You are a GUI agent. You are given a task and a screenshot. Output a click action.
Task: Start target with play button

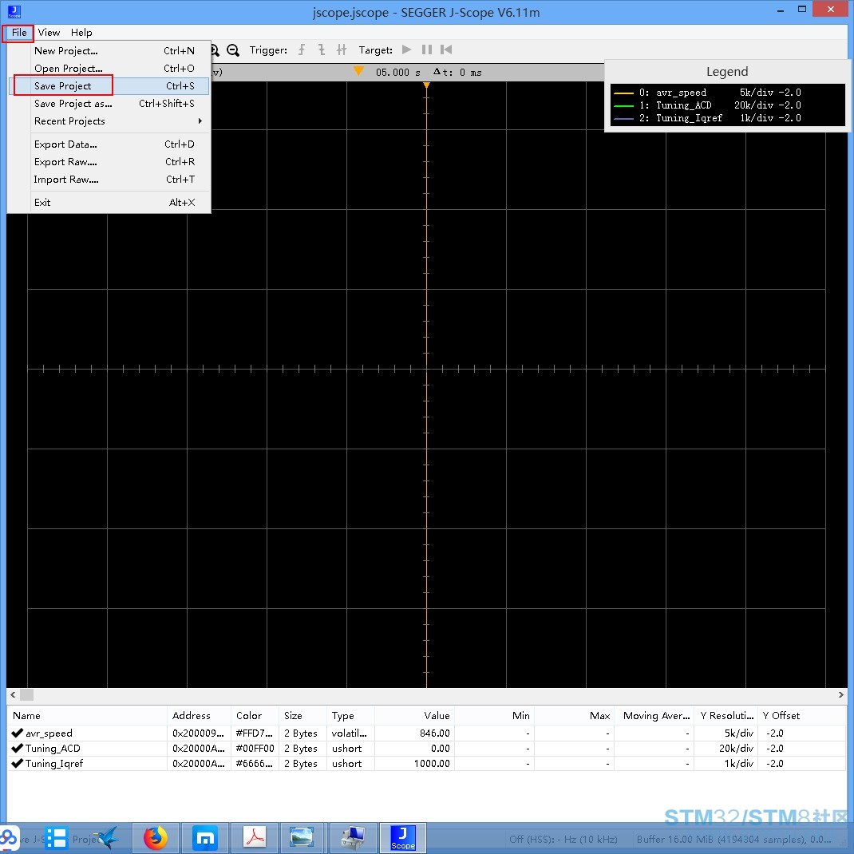406,49
